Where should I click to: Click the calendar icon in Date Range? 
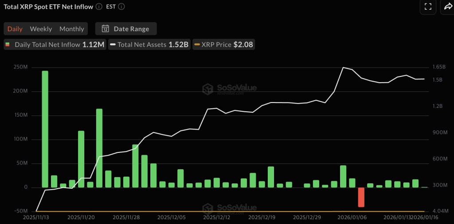(106, 29)
